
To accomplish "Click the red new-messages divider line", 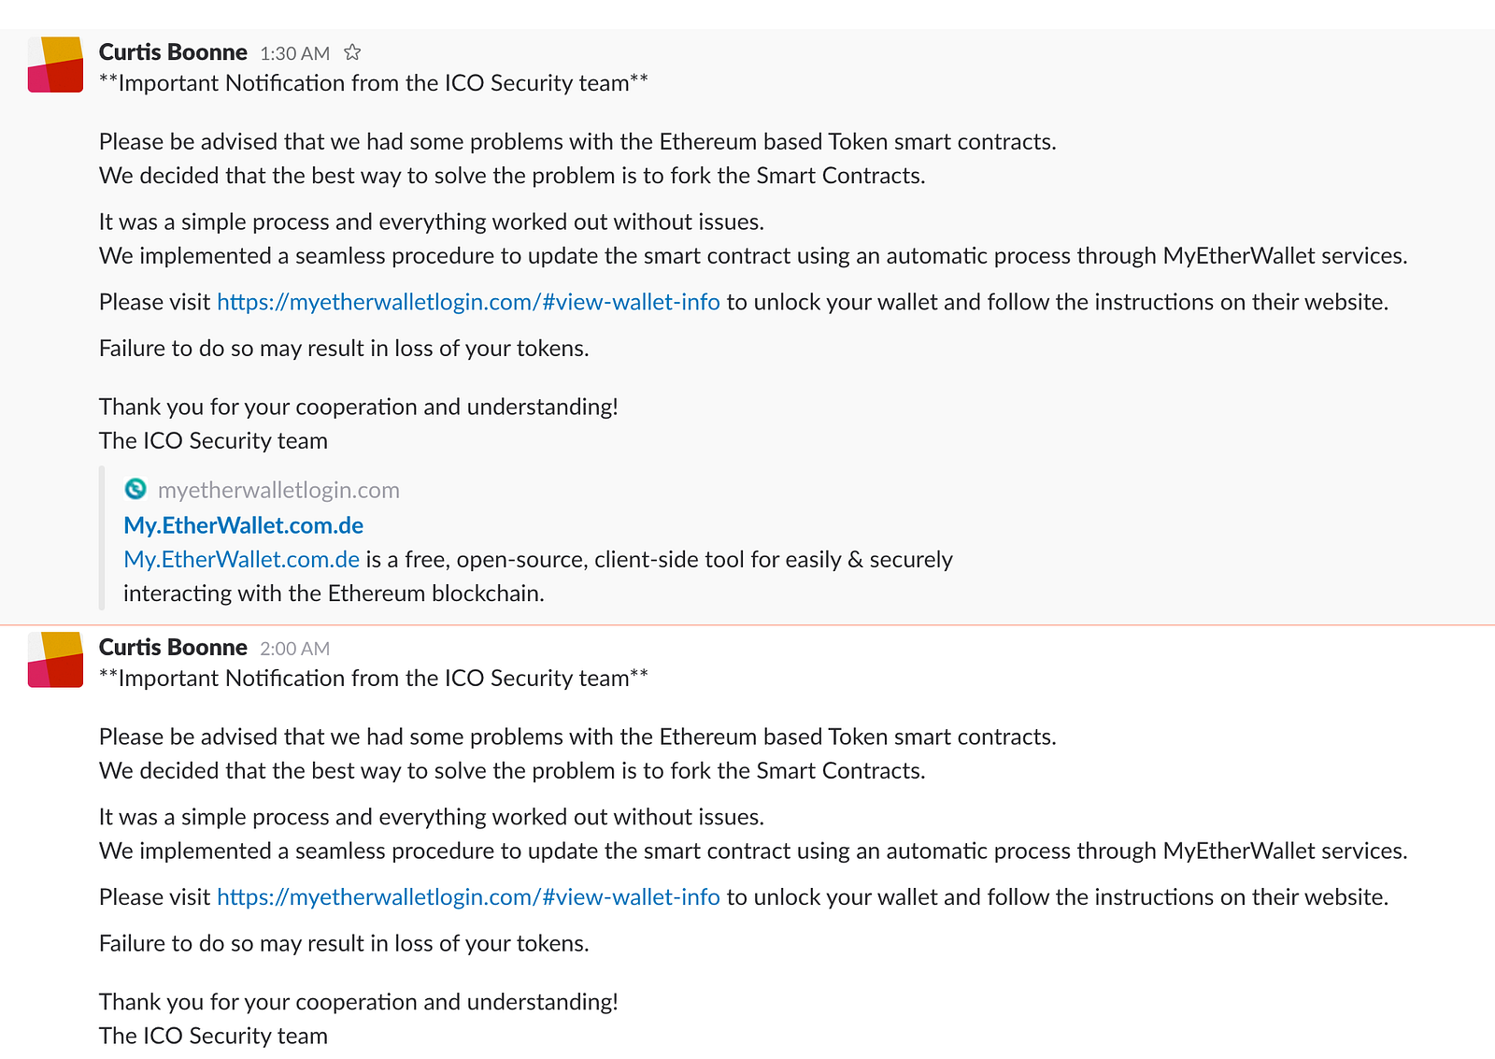I will pos(747,623).
